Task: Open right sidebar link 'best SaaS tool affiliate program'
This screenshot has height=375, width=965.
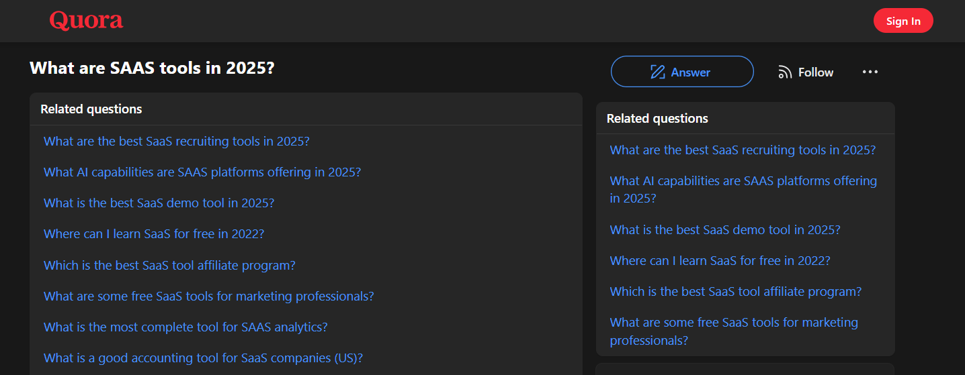Action: click(x=736, y=291)
